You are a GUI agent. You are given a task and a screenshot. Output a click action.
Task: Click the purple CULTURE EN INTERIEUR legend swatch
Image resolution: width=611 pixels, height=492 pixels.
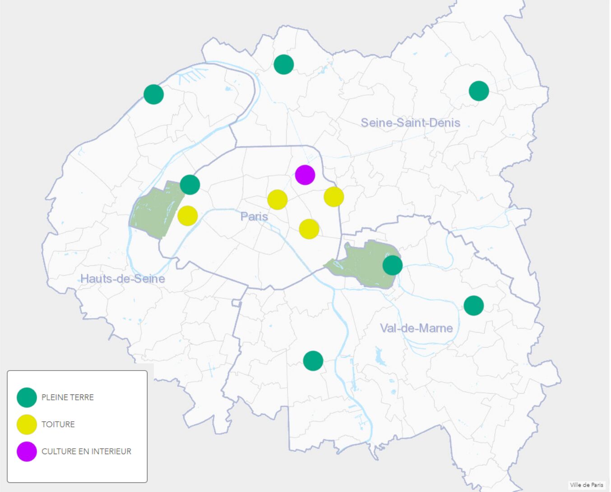point(27,451)
